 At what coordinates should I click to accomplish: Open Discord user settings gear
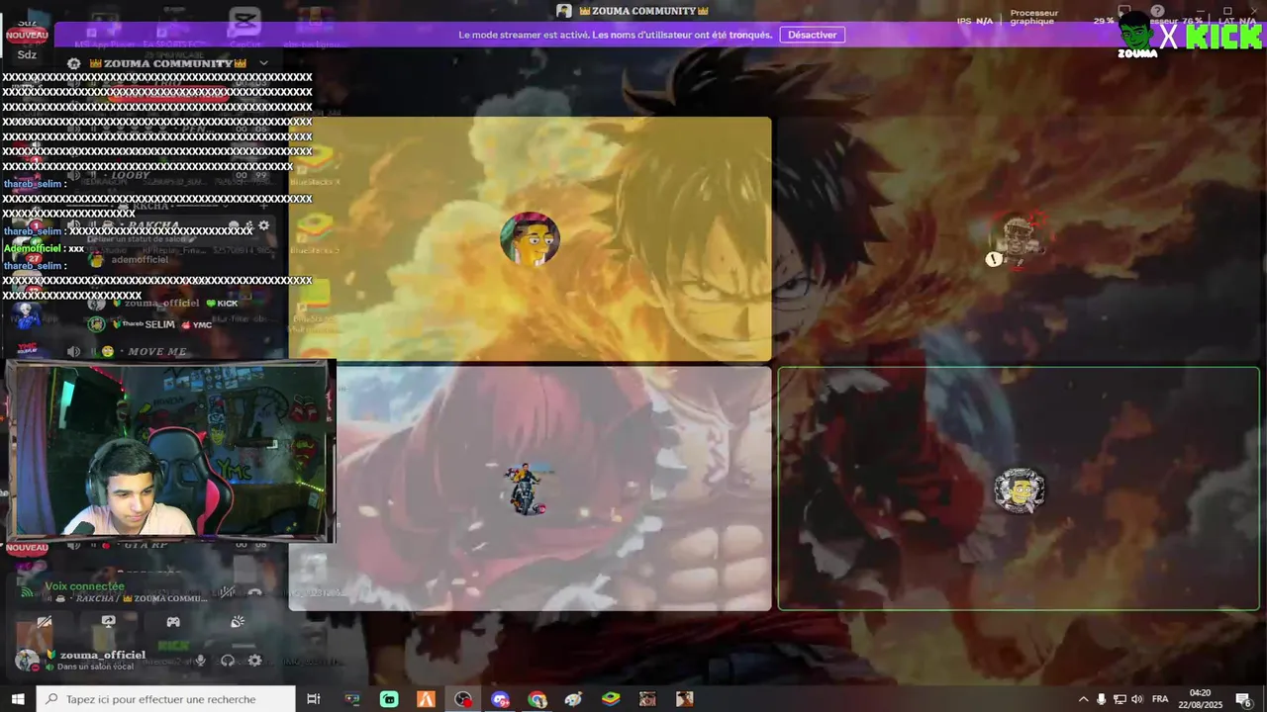(254, 661)
